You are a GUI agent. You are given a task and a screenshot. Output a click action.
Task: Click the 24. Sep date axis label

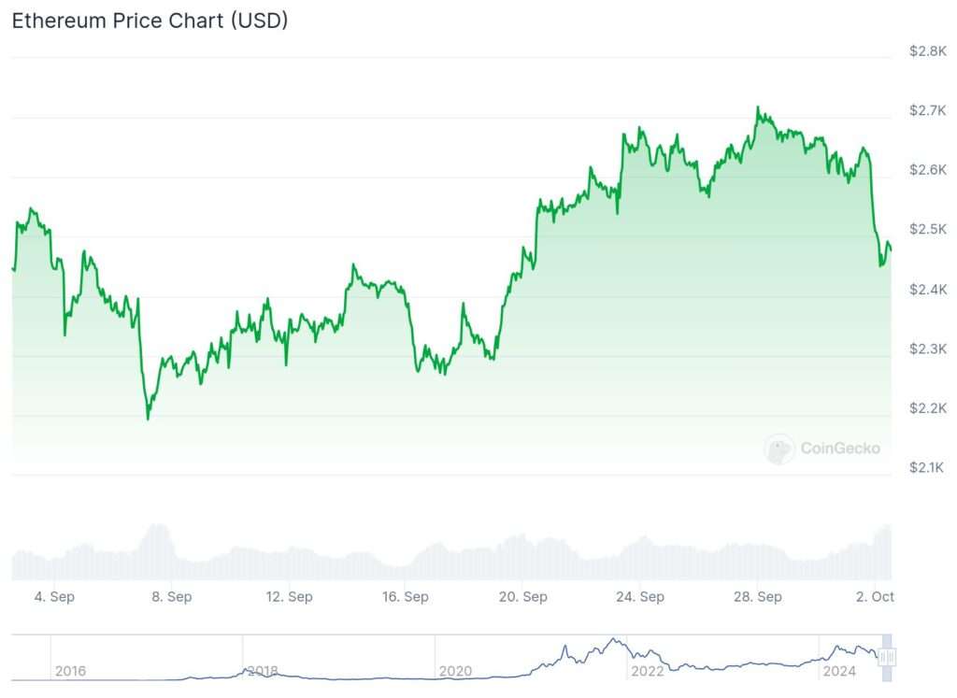[640, 597]
